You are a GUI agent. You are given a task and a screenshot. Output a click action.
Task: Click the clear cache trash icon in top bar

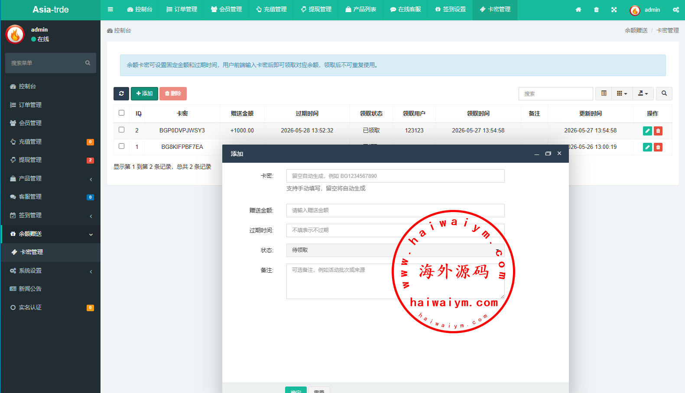click(596, 10)
